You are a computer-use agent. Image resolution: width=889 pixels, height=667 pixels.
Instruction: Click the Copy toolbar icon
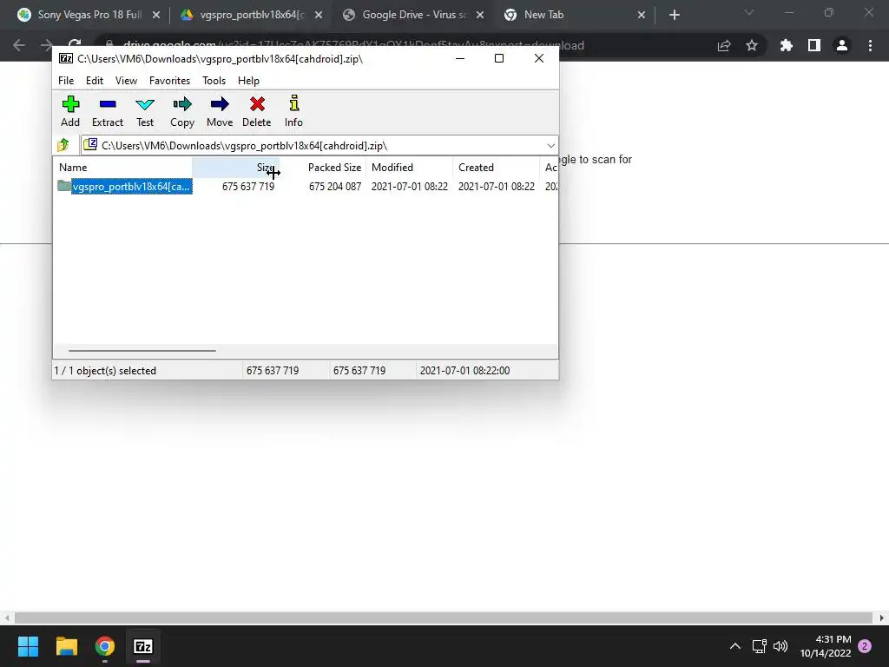[182, 111]
